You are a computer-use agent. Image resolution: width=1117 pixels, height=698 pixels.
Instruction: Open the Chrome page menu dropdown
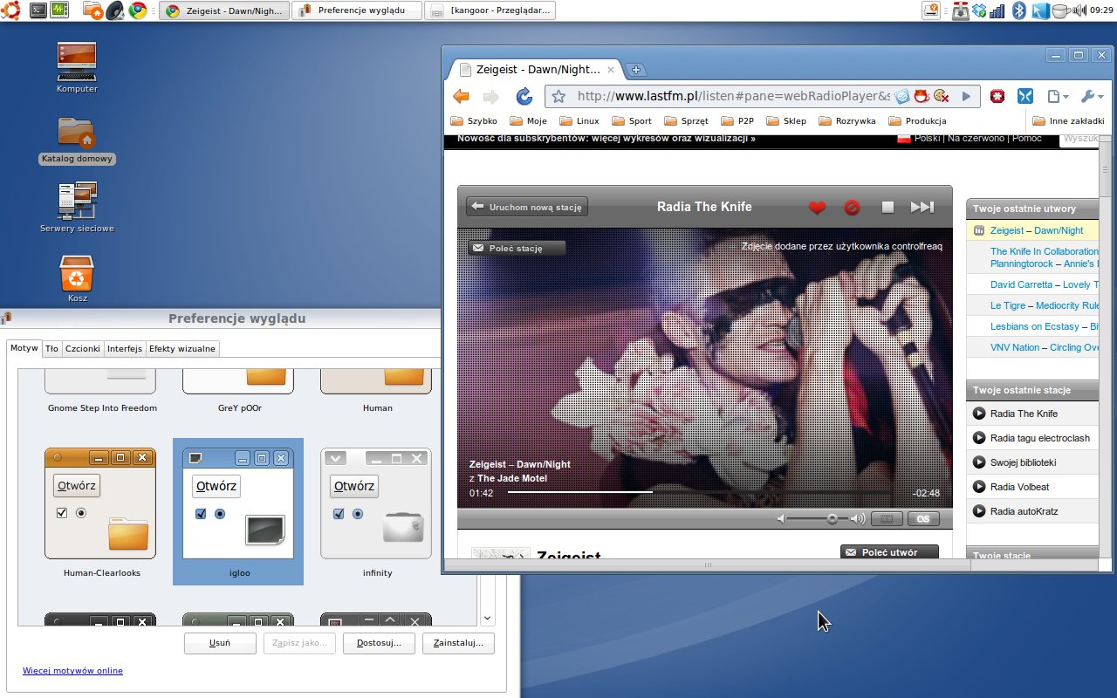[x=1058, y=96]
